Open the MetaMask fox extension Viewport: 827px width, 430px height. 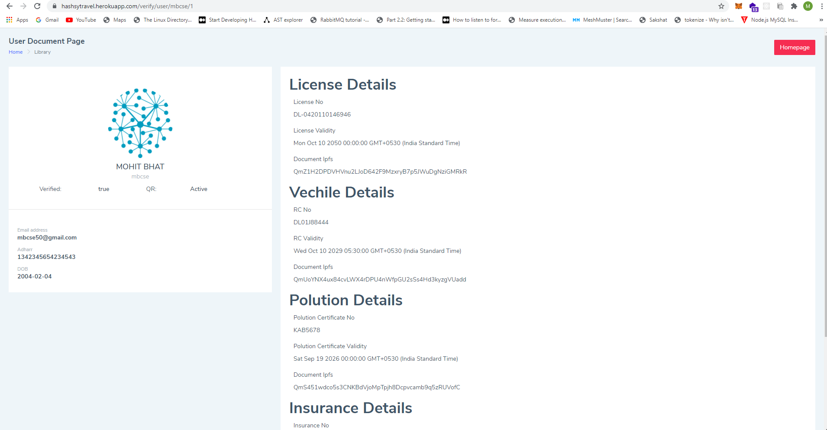[x=739, y=6]
